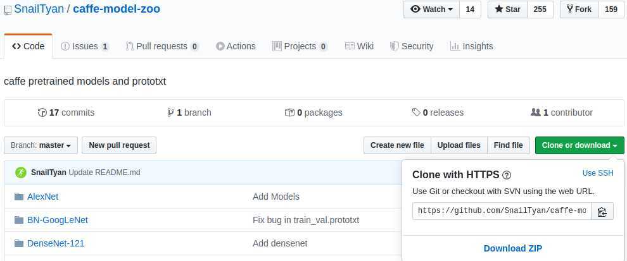Click the AlexNet folder icon
Viewport: 627px width, 261px height.
pyautogui.click(x=19, y=197)
